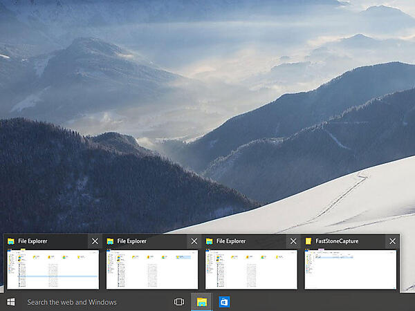This screenshot has height=311, width=415.
Task: Switch to the second File Explorer window thumbnail
Action: coord(152,270)
